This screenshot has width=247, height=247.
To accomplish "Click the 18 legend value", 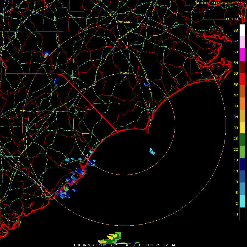I will pos(236,160).
